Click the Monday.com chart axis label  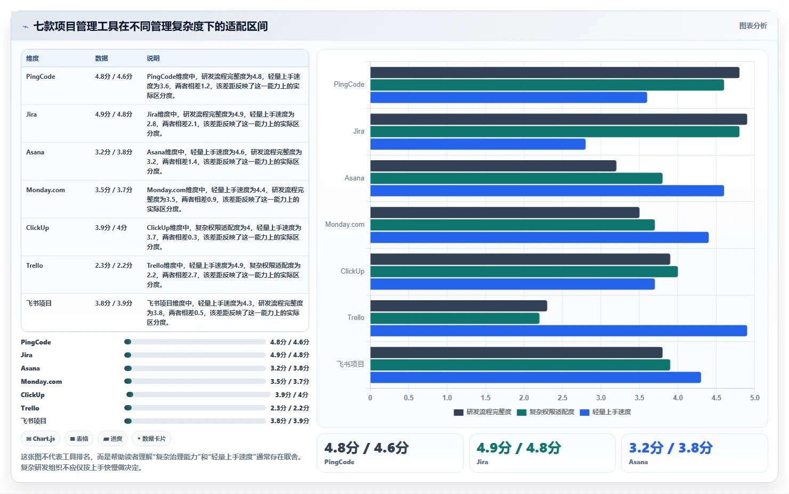[345, 225]
